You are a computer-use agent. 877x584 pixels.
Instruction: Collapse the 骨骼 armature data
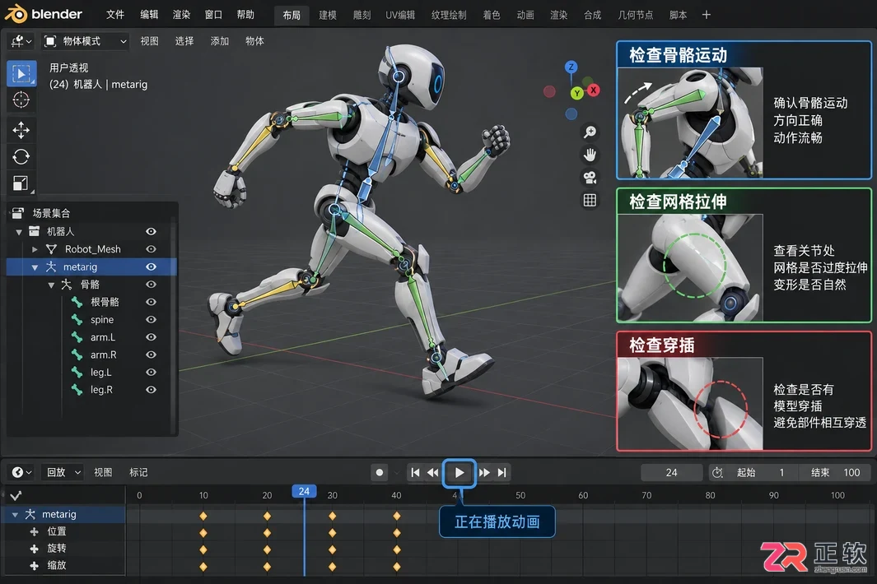click(51, 285)
